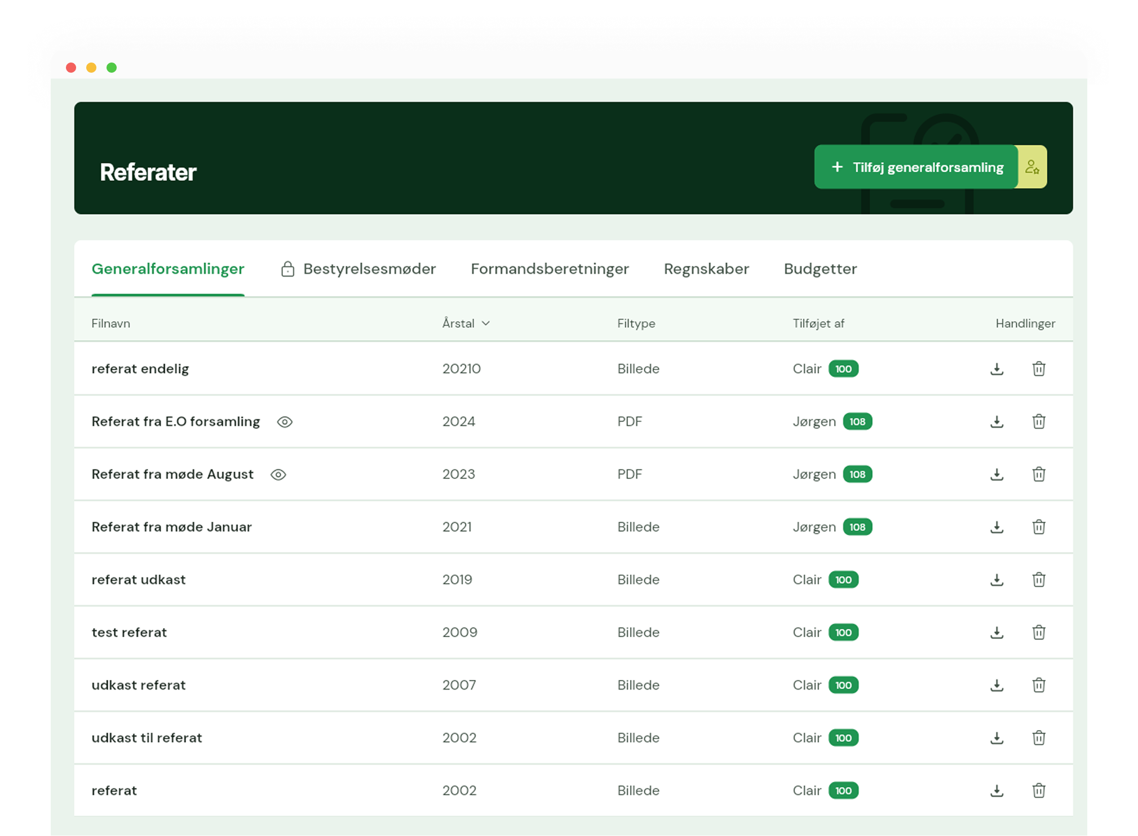Open the Generalforsamlinger tab

pos(168,269)
